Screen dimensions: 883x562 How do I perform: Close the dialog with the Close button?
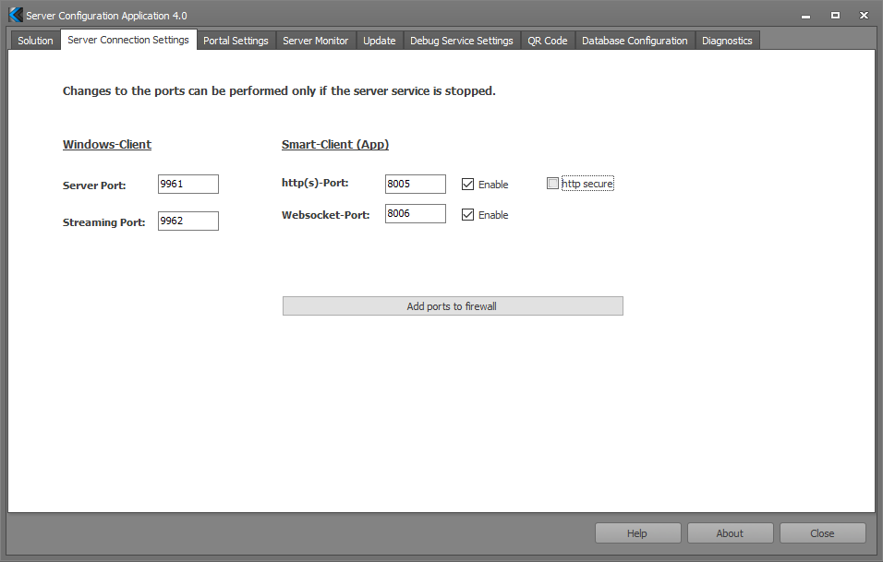click(x=822, y=533)
